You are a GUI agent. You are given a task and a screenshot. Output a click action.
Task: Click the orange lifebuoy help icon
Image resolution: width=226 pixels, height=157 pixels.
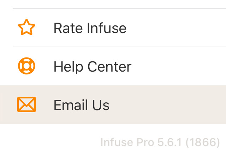(26, 66)
